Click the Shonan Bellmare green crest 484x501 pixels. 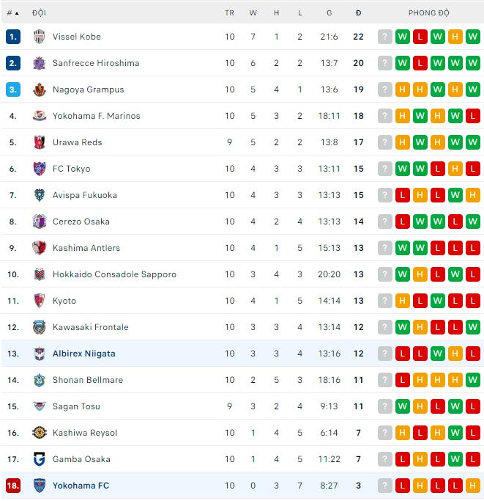click(x=40, y=380)
